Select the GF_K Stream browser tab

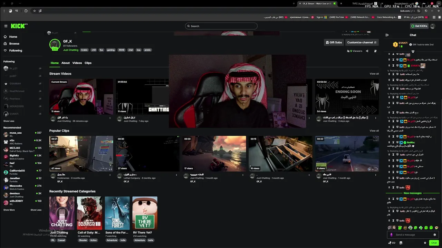[x=318, y=3]
